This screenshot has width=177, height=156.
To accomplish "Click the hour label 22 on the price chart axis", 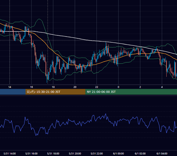I will click(97, 87).
